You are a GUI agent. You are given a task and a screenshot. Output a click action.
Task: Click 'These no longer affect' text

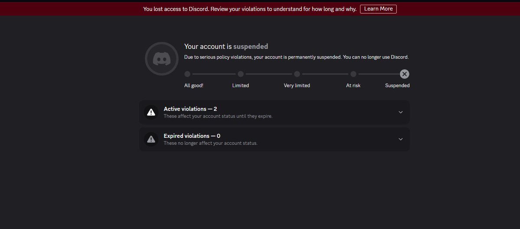(211, 143)
